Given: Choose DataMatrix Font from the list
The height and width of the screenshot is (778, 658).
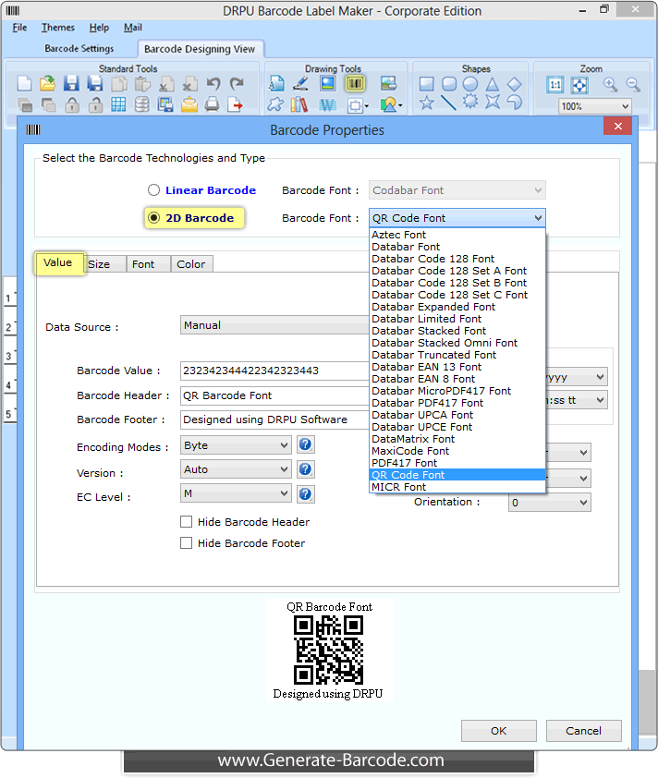Looking at the screenshot, I should (413, 439).
